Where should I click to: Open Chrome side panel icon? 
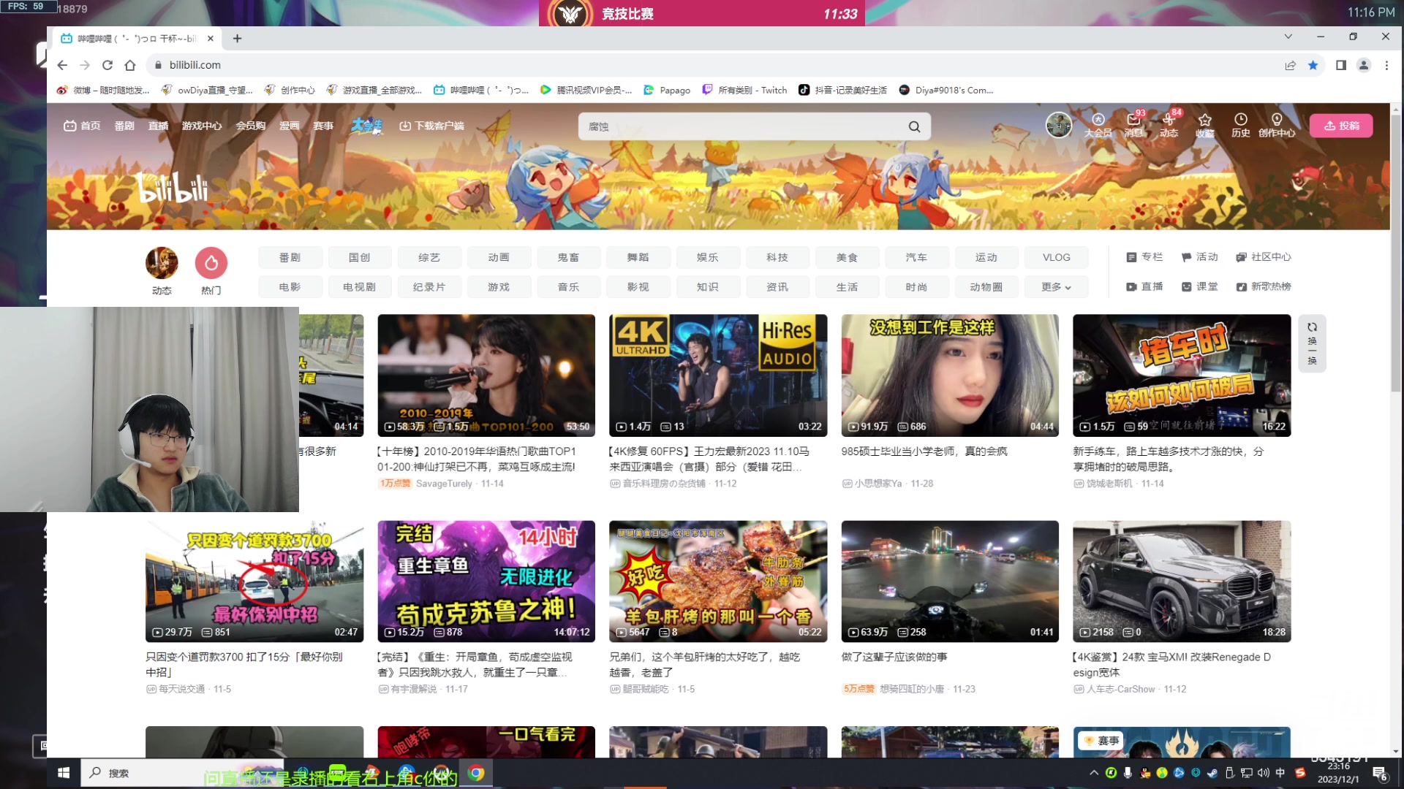tap(1341, 65)
